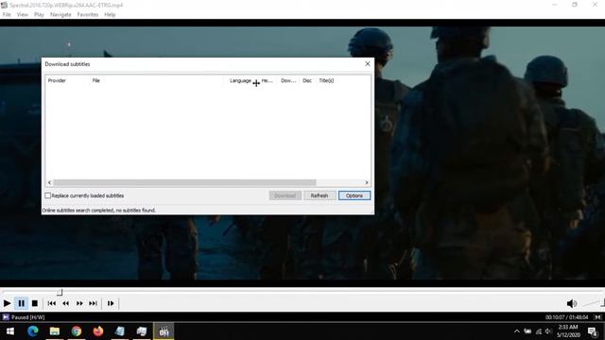Image resolution: width=605 pixels, height=340 pixels.
Task: Launch Microsoft Edge from the taskbar
Action: pos(33,331)
